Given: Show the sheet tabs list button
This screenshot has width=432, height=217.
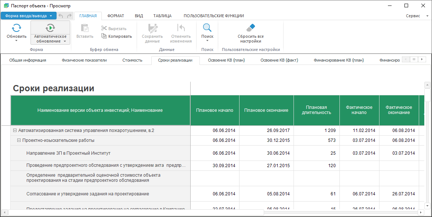Looking at the screenshot, I should 414,59.
